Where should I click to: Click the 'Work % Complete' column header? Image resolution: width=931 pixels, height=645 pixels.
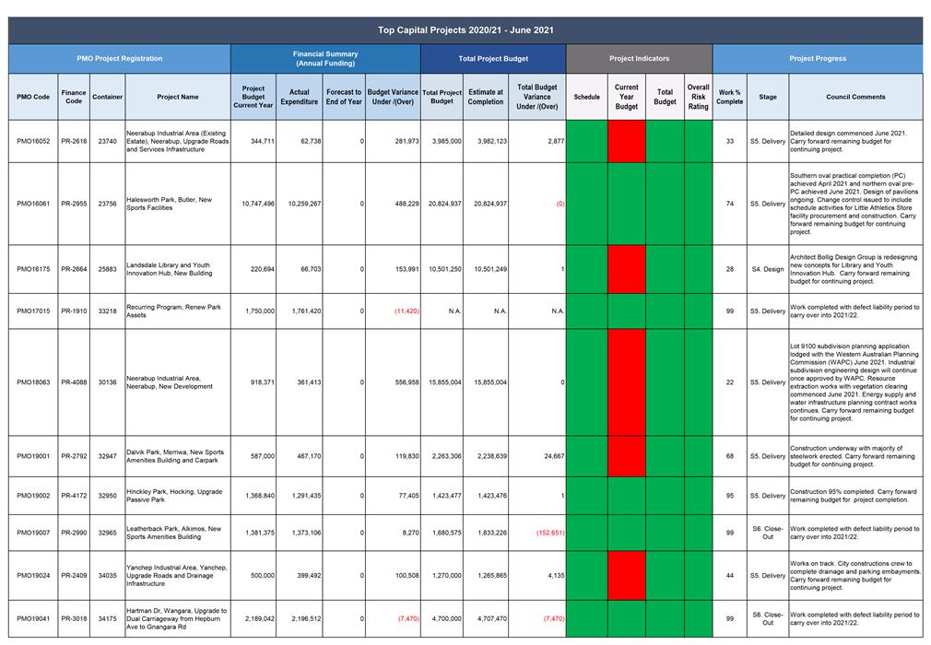click(x=730, y=97)
